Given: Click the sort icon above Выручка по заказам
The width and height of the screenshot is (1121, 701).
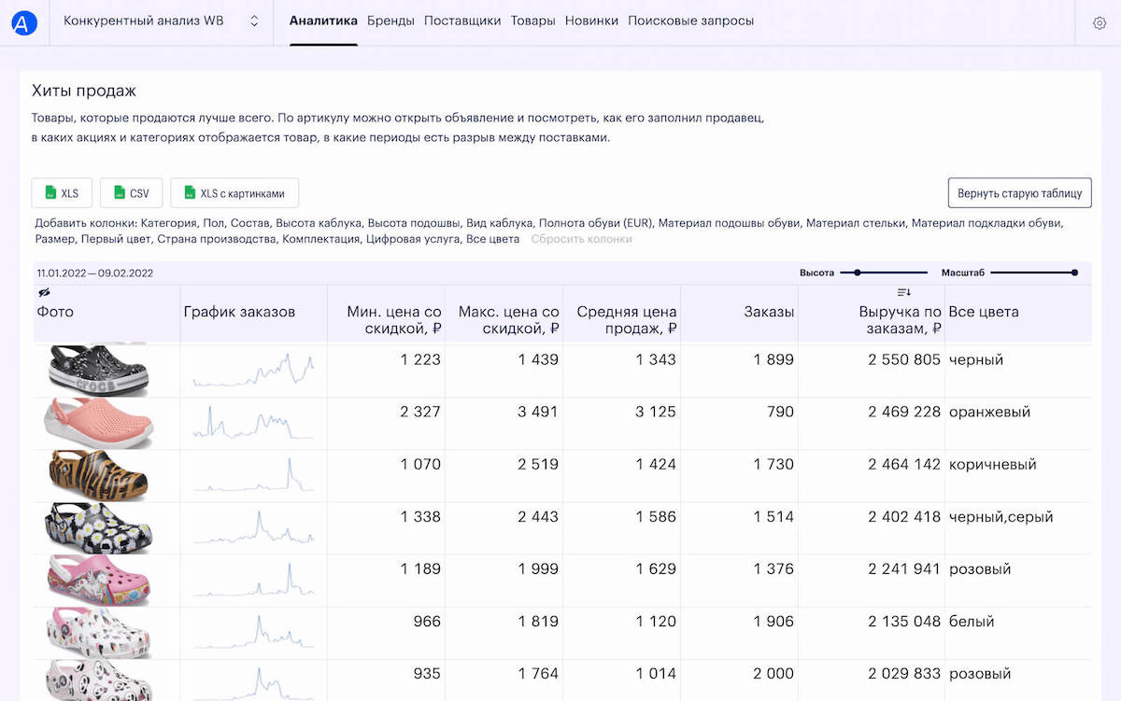Looking at the screenshot, I should [x=903, y=293].
